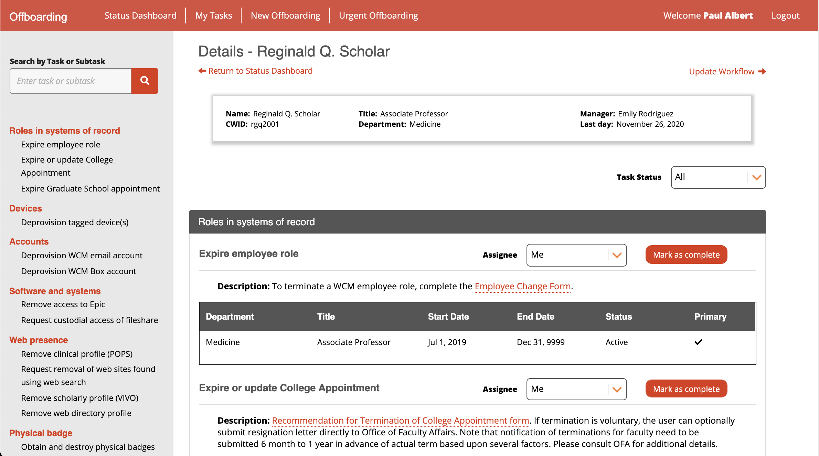819x456 pixels.
Task: Select Expire or update College Appointment sidebar item
Action: click(67, 166)
